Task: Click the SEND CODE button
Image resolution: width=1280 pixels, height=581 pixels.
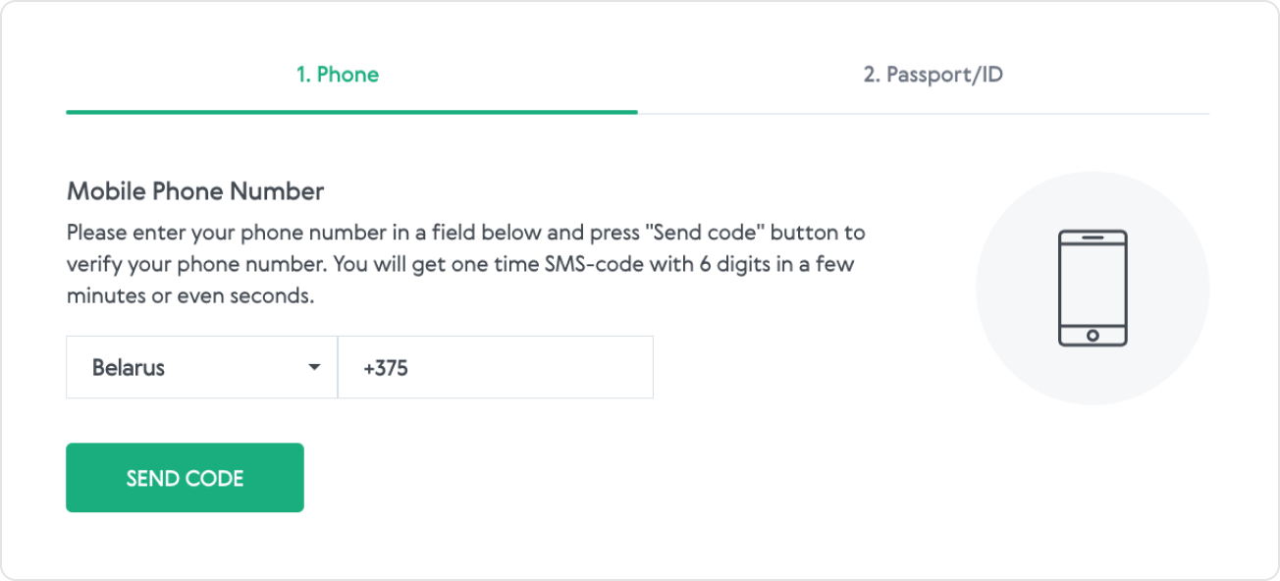Action: click(x=185, y=478)
